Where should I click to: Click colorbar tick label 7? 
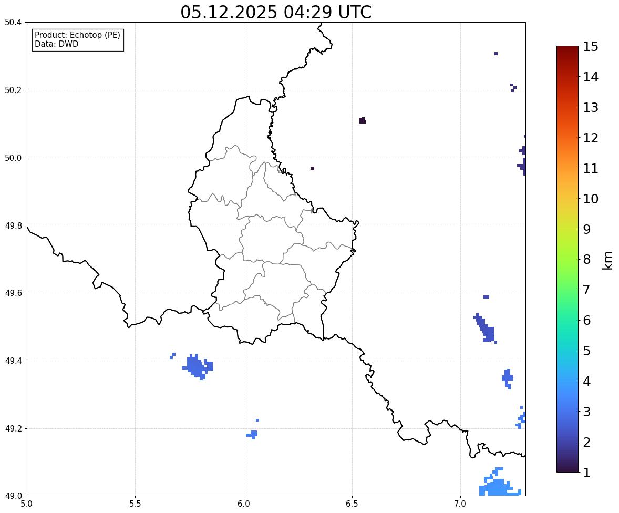click(x=587, y=290)
